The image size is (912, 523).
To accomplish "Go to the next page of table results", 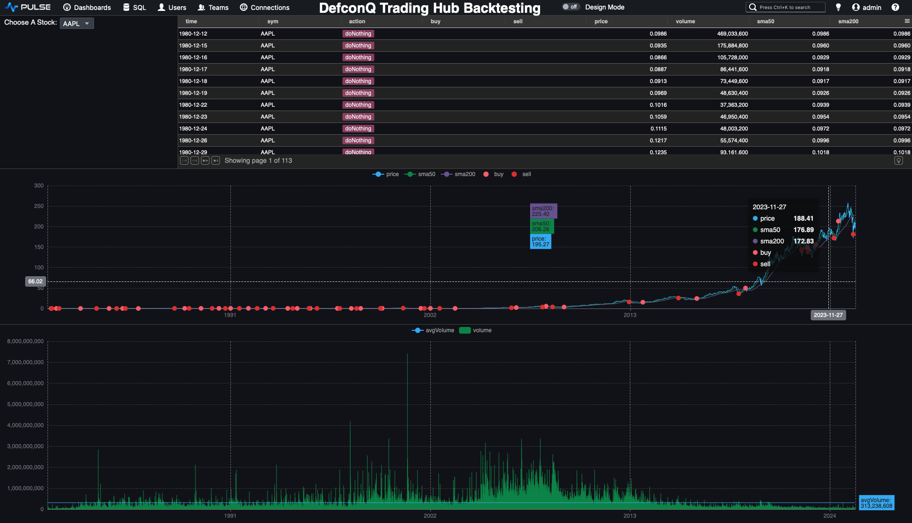I will (205, 160).
